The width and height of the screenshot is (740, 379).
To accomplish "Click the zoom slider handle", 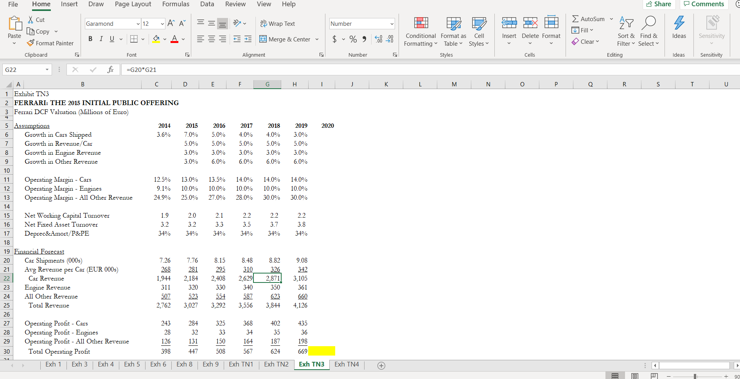I will pos(695,376).
